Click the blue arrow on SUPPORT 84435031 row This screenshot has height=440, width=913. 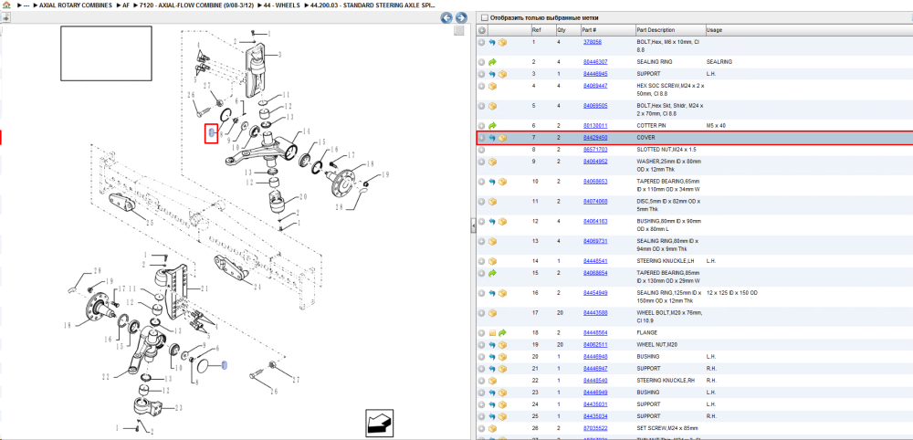pos(492,404)
